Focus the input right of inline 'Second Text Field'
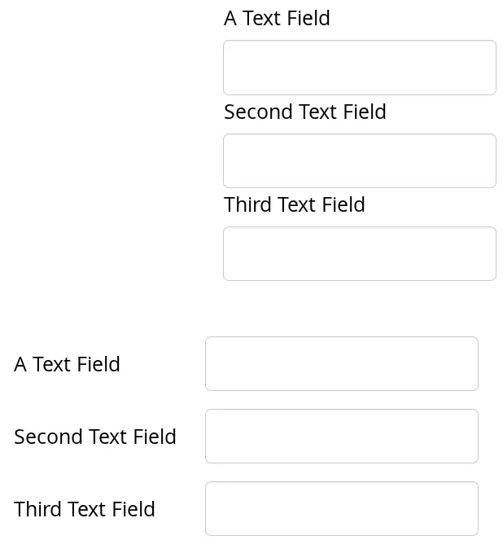Screen dimensions: 503x540 coord(341,437)
